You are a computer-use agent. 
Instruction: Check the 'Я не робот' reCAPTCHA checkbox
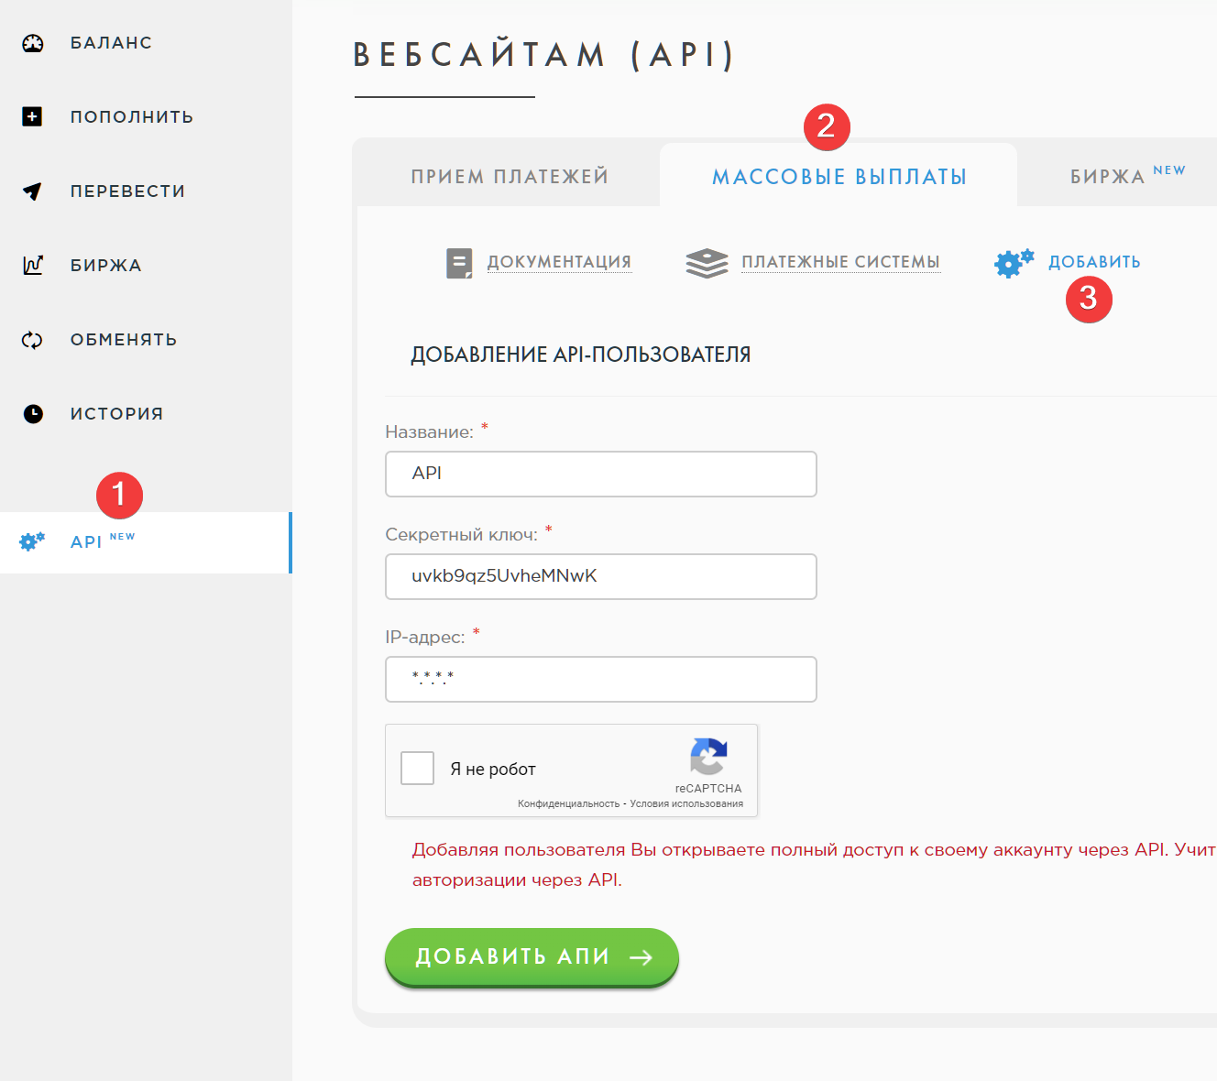click(x=418, y=768)
